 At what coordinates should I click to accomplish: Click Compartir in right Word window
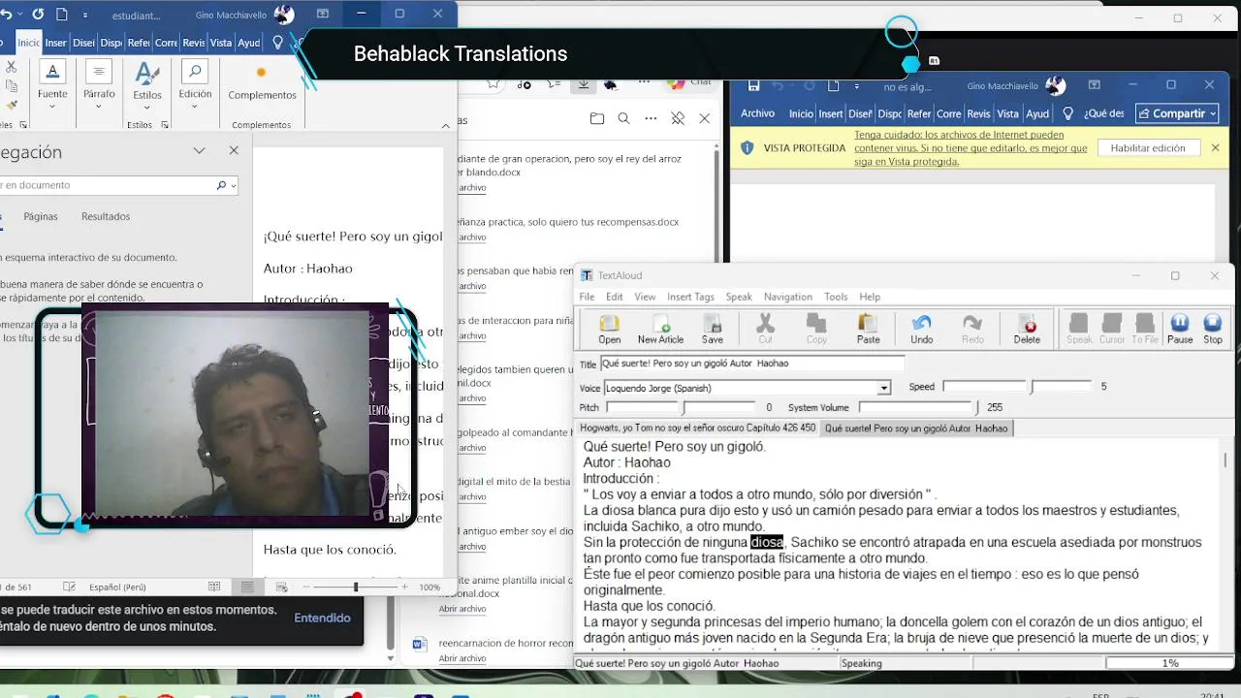point(1178,113)
